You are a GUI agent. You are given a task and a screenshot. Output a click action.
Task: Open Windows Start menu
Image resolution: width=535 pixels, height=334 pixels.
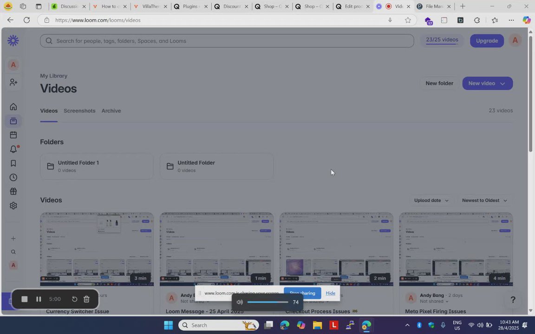pyautogui.click(x=168, y=325)
